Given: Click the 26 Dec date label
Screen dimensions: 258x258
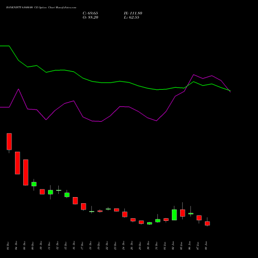Looking at the screenshot, I should coord(132,246).
